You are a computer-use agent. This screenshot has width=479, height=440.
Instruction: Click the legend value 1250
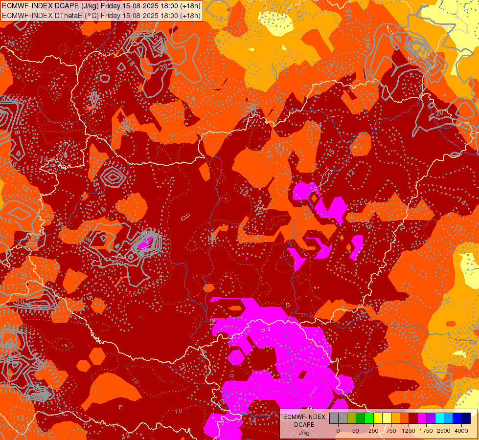[409, 431]
